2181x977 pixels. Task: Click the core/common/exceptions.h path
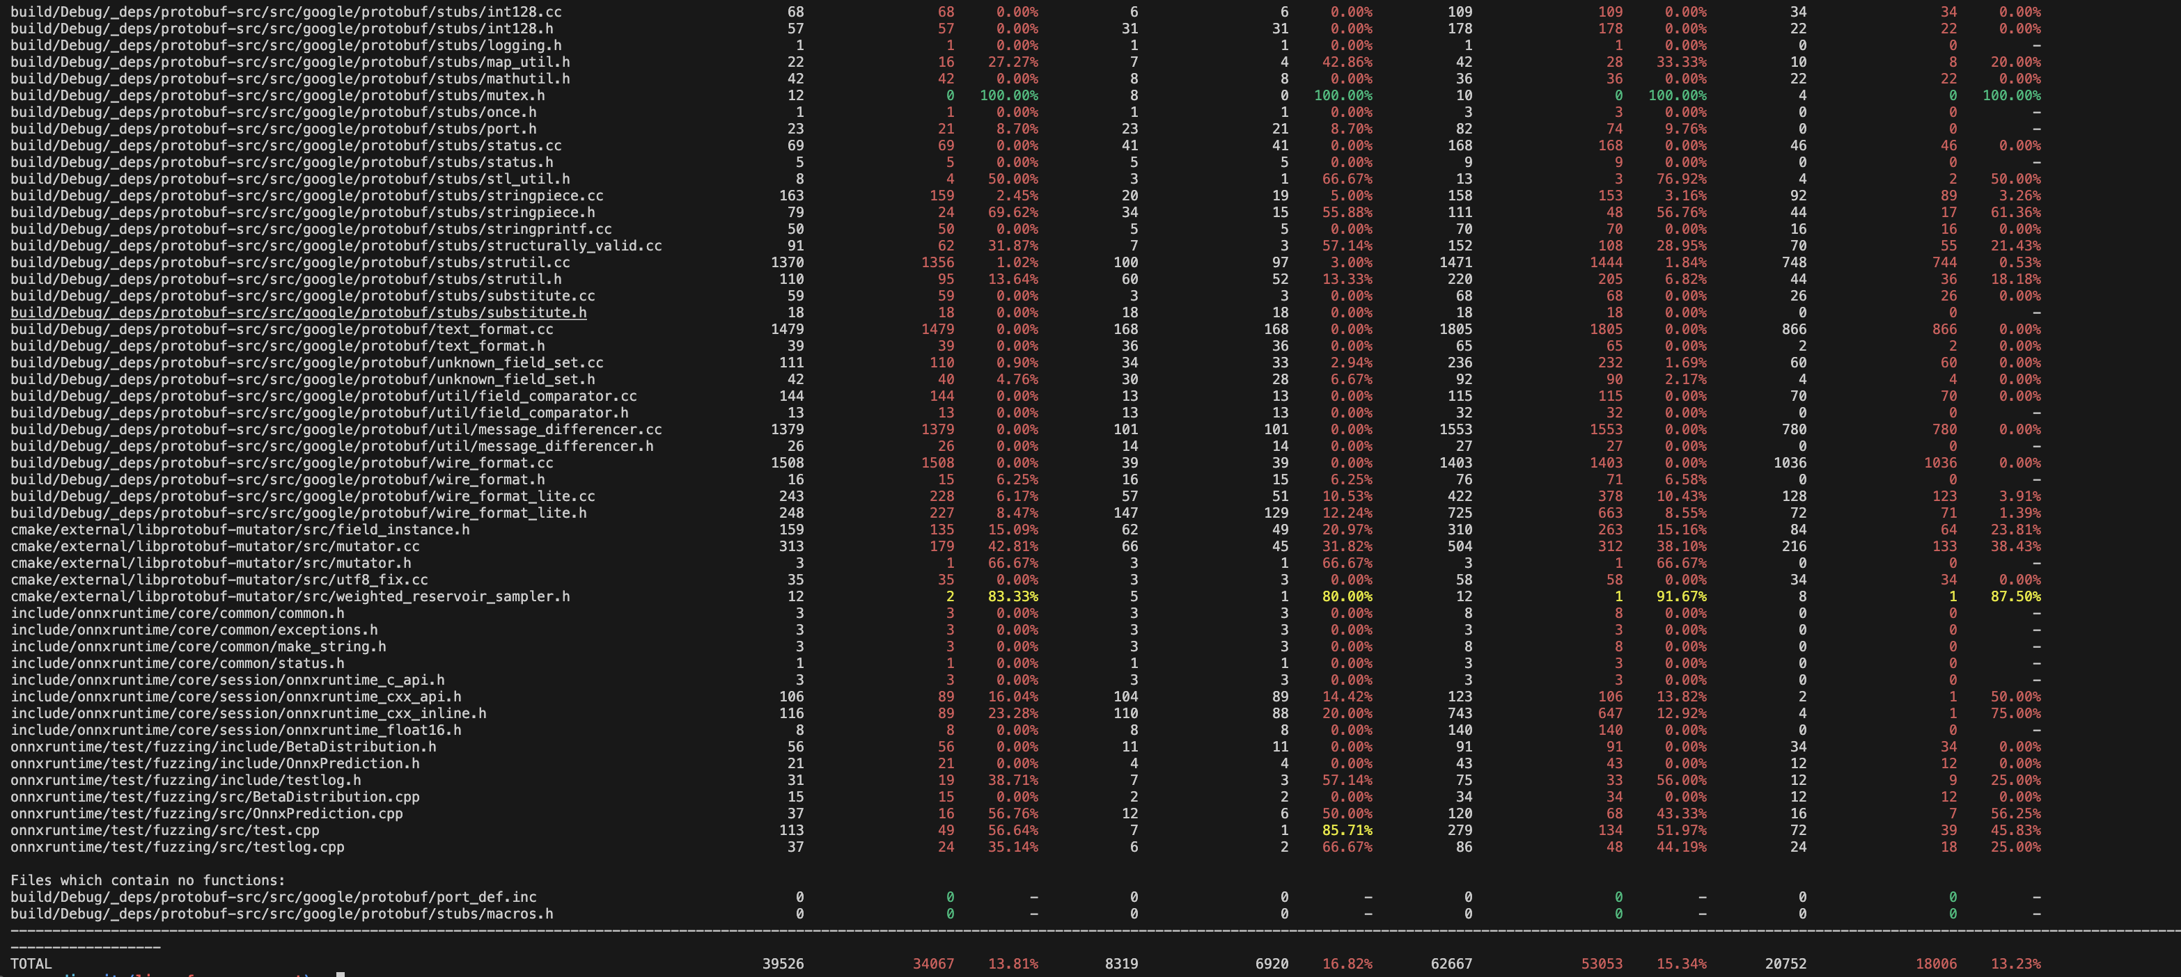coord(194,630)
